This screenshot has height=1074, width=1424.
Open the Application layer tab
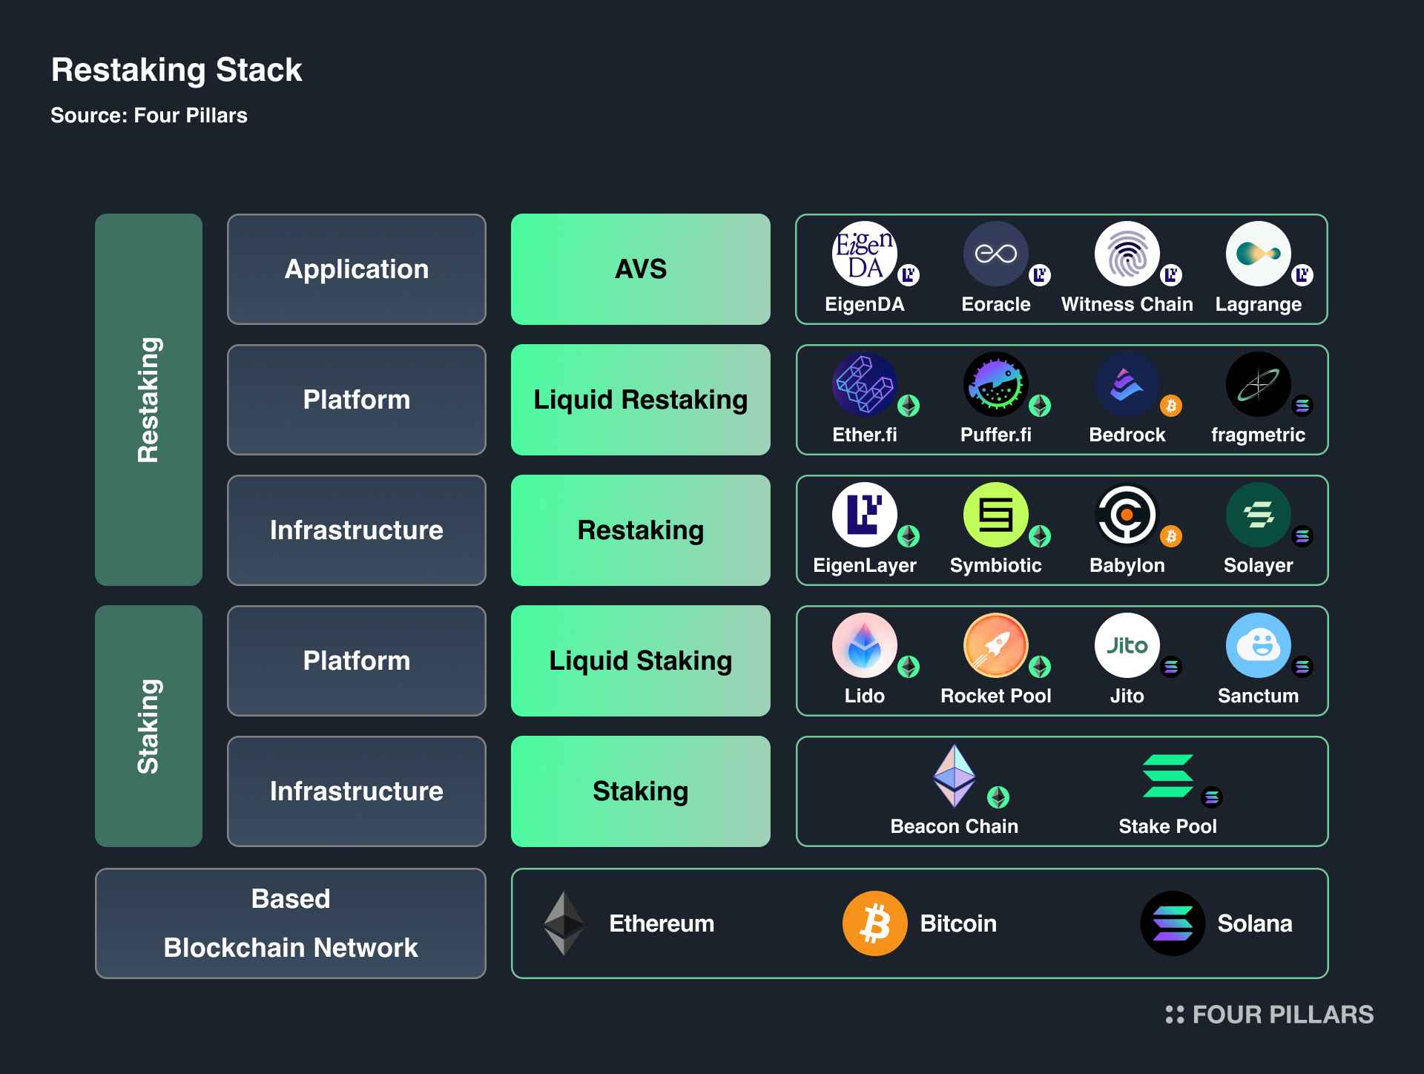[356, 268]
